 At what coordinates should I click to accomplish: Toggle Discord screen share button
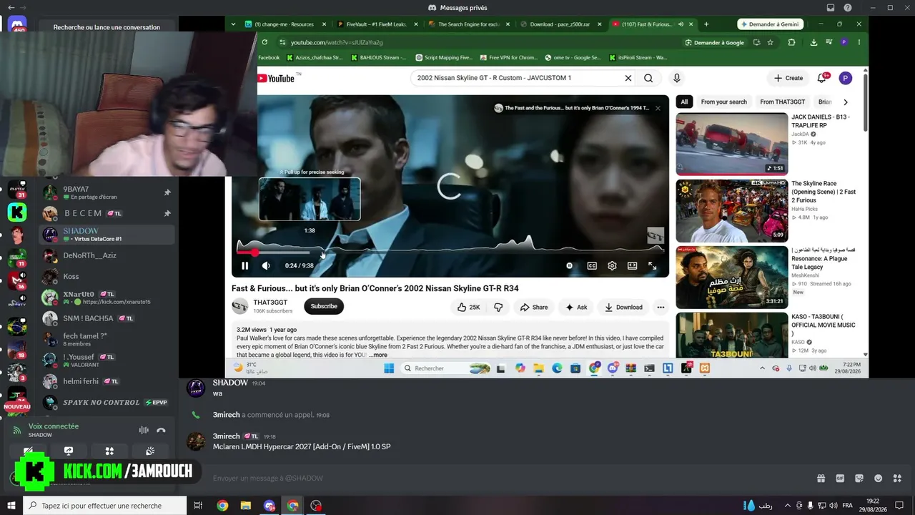(69, 451)
